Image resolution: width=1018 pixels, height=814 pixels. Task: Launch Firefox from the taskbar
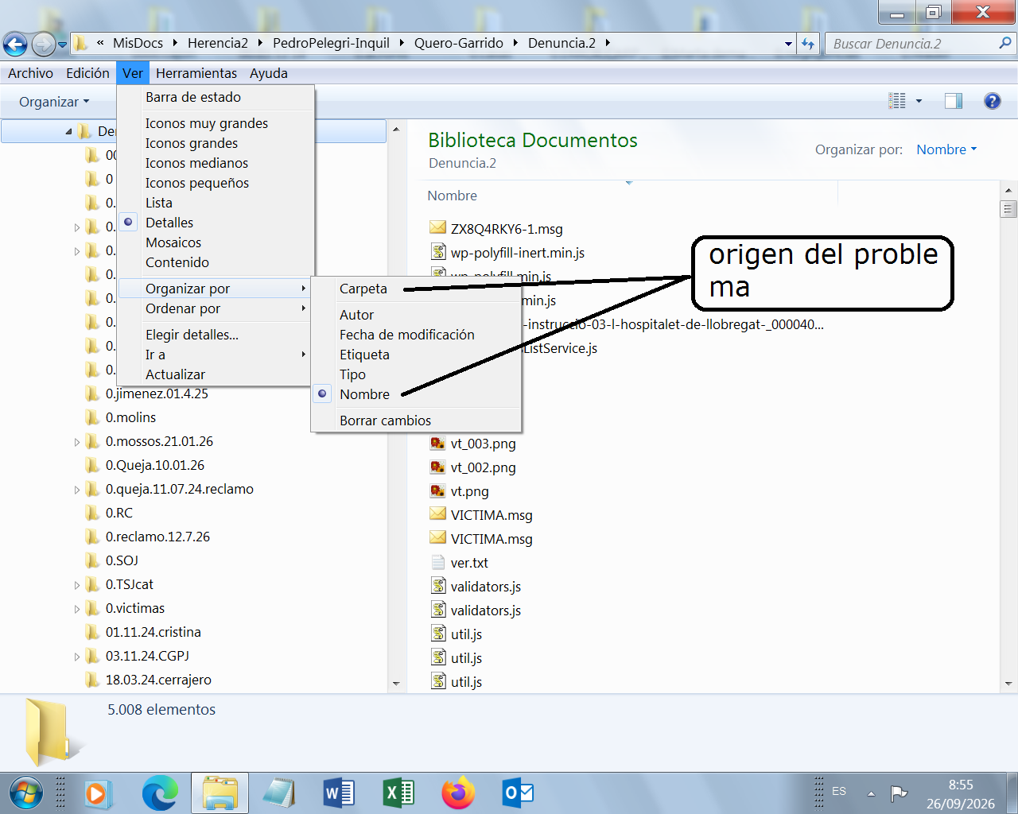point(458,793)
